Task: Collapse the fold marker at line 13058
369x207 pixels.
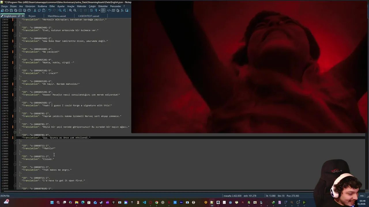Action: click(15, 78)
